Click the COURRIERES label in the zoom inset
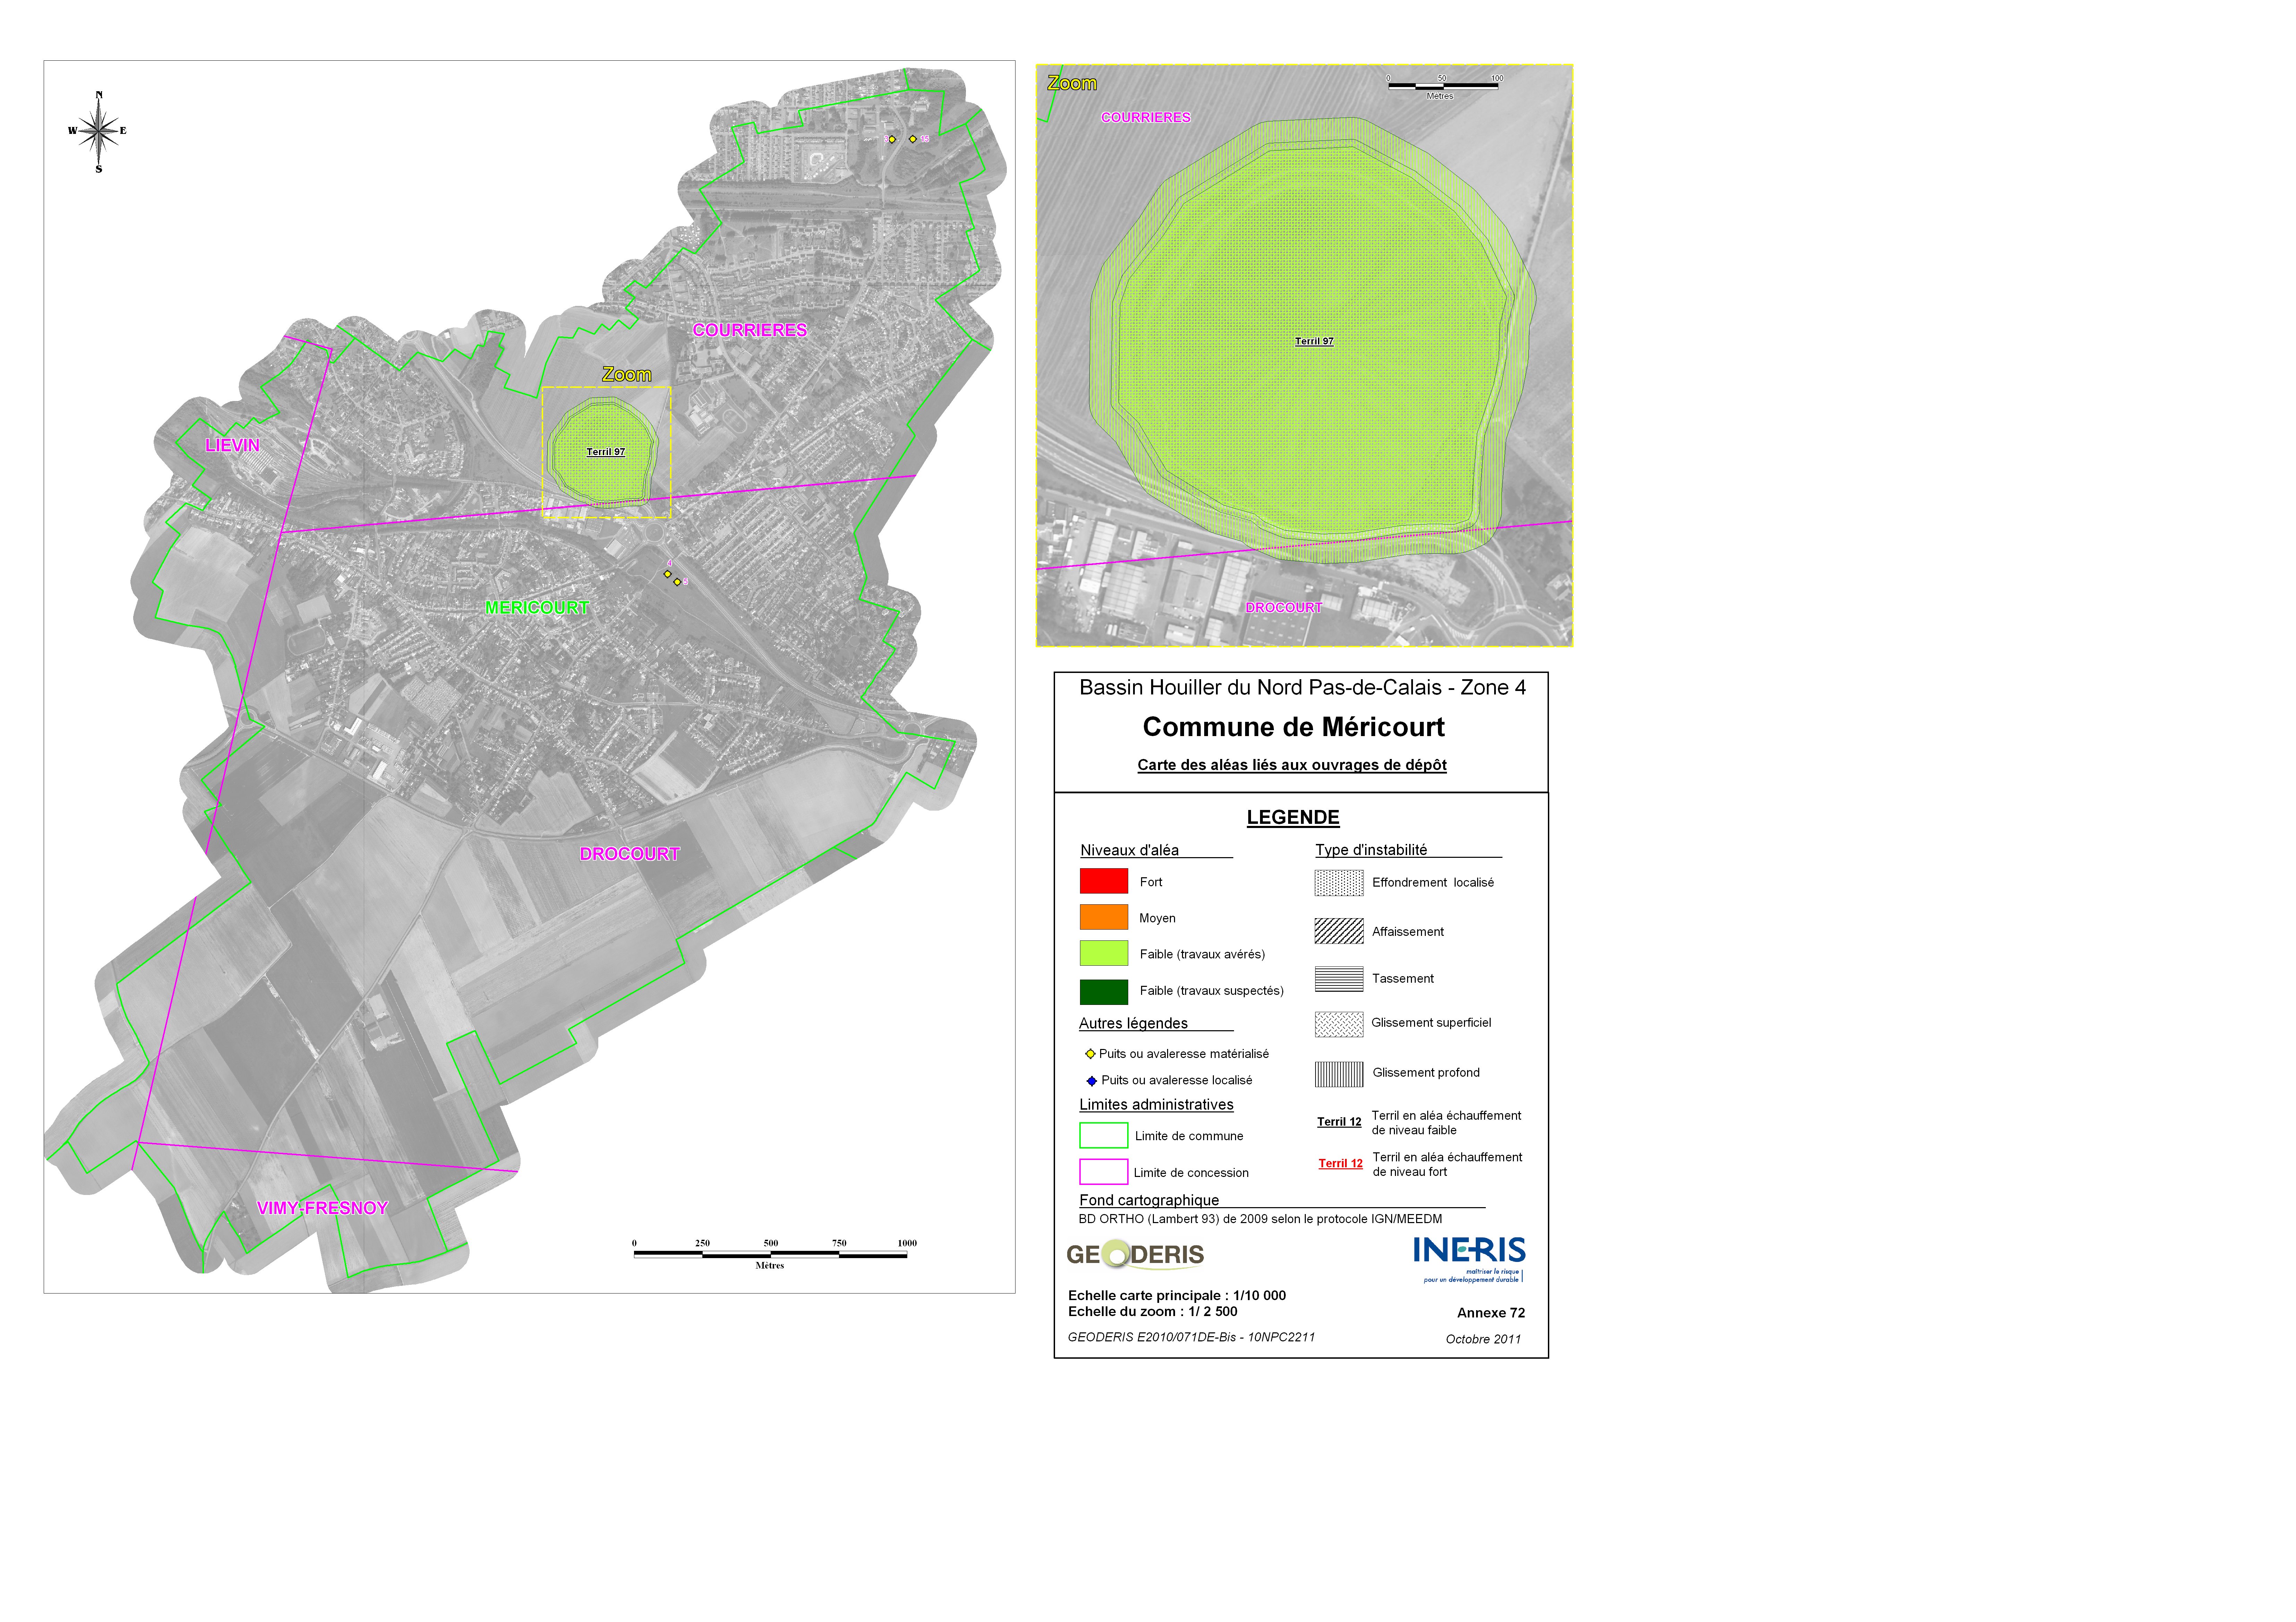Image resolution: width=2296 pixels, height=1622 pixels. click(x=1146, y=118)
